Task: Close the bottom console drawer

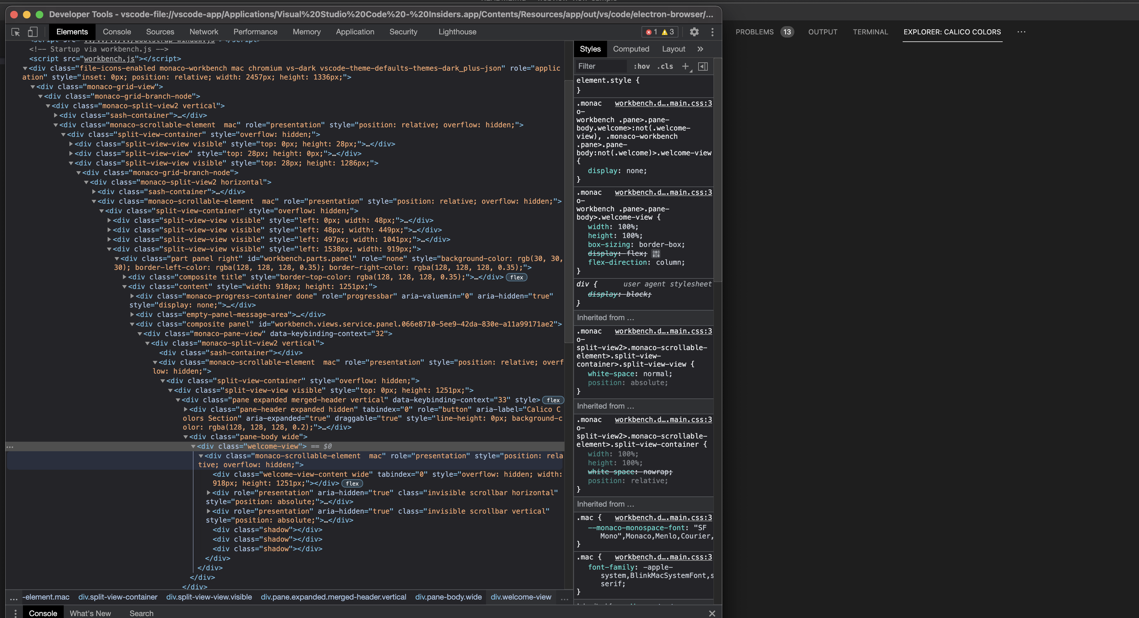Action: click(712, 613)
